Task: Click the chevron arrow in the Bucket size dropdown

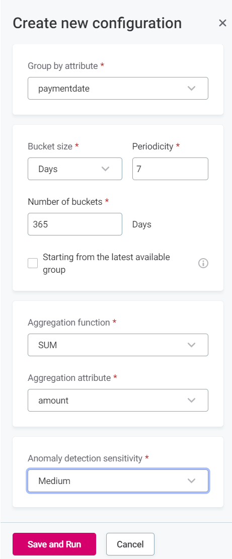Action: point(106,169)
